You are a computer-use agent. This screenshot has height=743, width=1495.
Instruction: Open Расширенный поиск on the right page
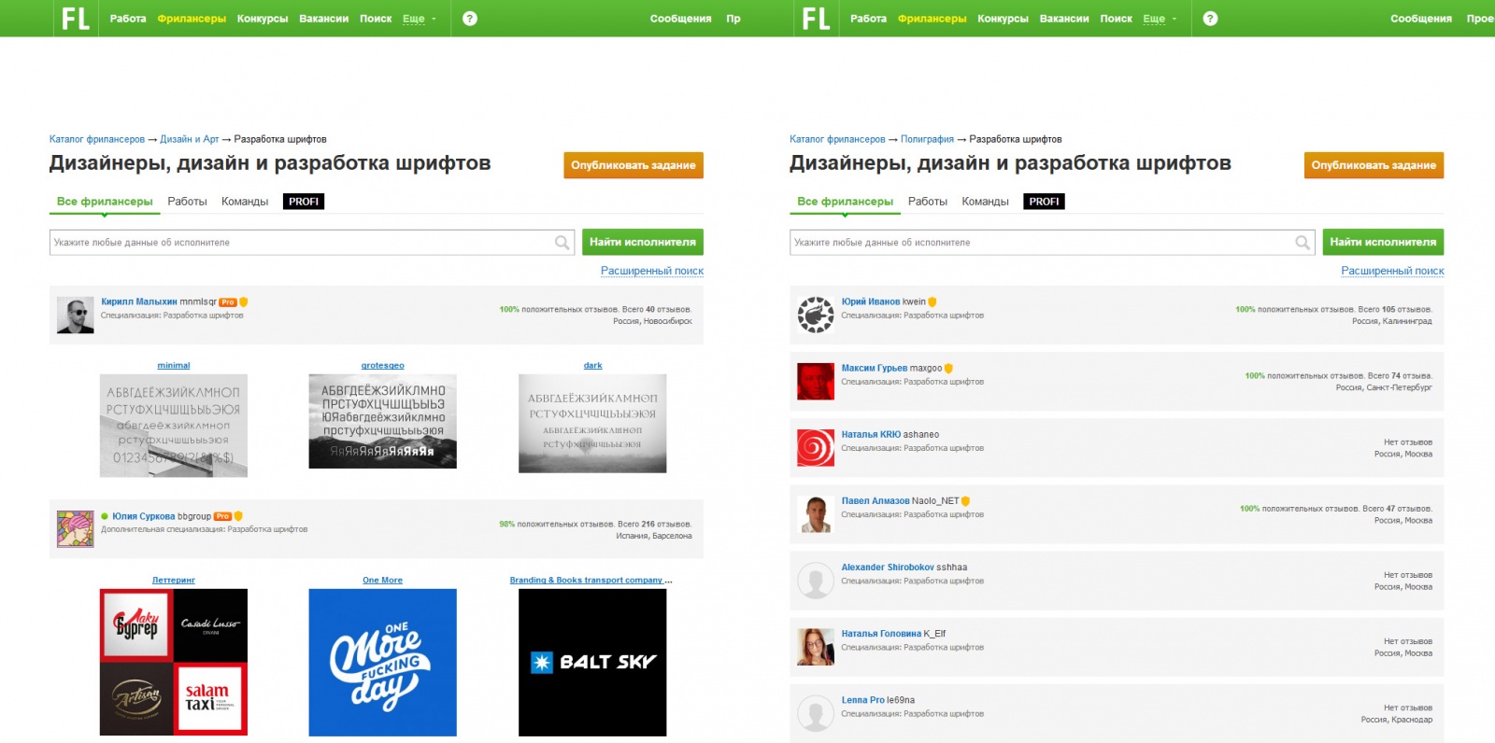[x=1392, y=271]
